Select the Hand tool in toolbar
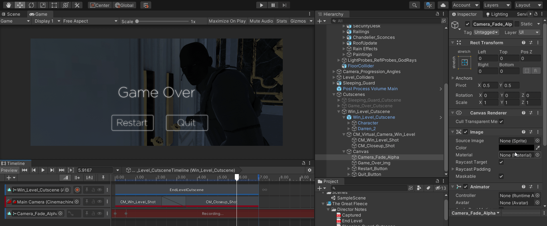The width and height of the screenshot is (547, 226). pyautogui.click(x=8, y=5)
